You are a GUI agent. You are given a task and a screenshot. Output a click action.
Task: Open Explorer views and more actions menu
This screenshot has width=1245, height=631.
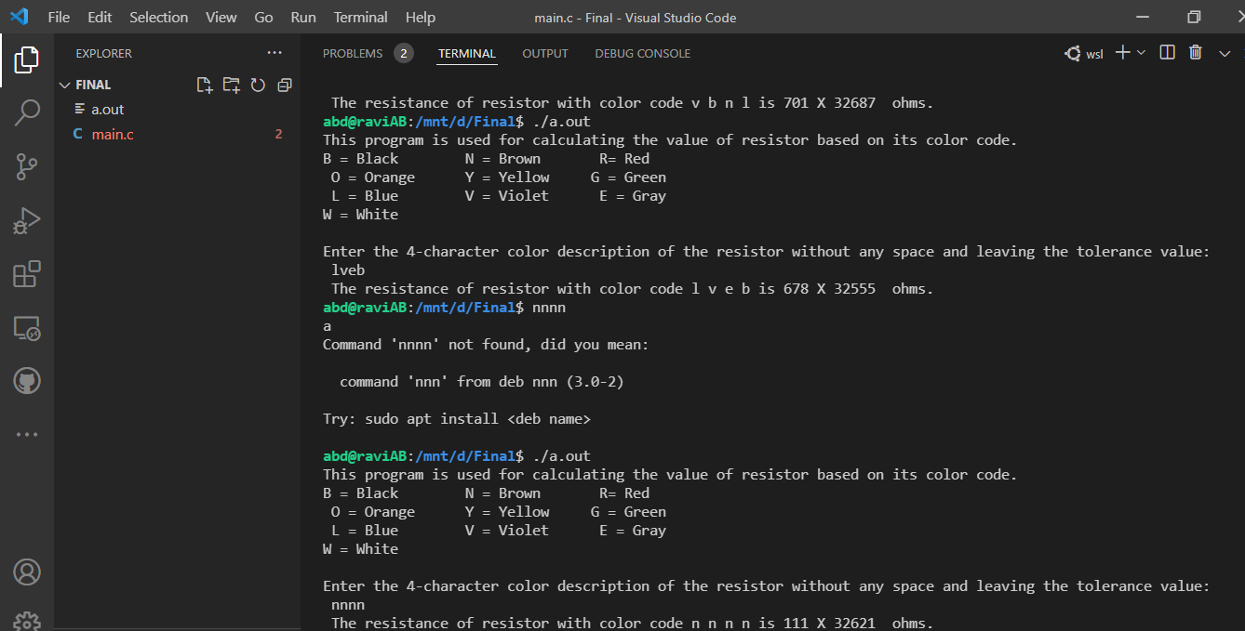(x=274, y=53)
